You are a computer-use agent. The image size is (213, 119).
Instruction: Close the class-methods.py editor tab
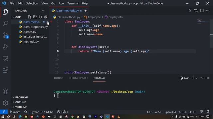[x=86, y=11]
